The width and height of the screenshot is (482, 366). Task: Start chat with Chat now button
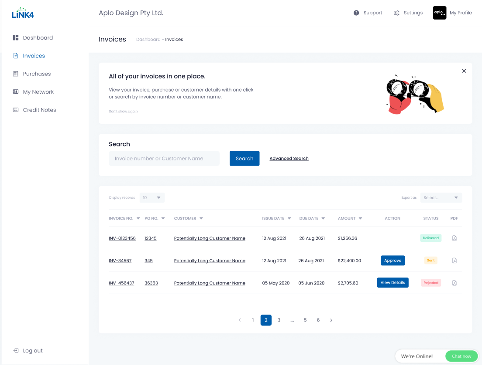pyautogui.click(x=461, y=356)
